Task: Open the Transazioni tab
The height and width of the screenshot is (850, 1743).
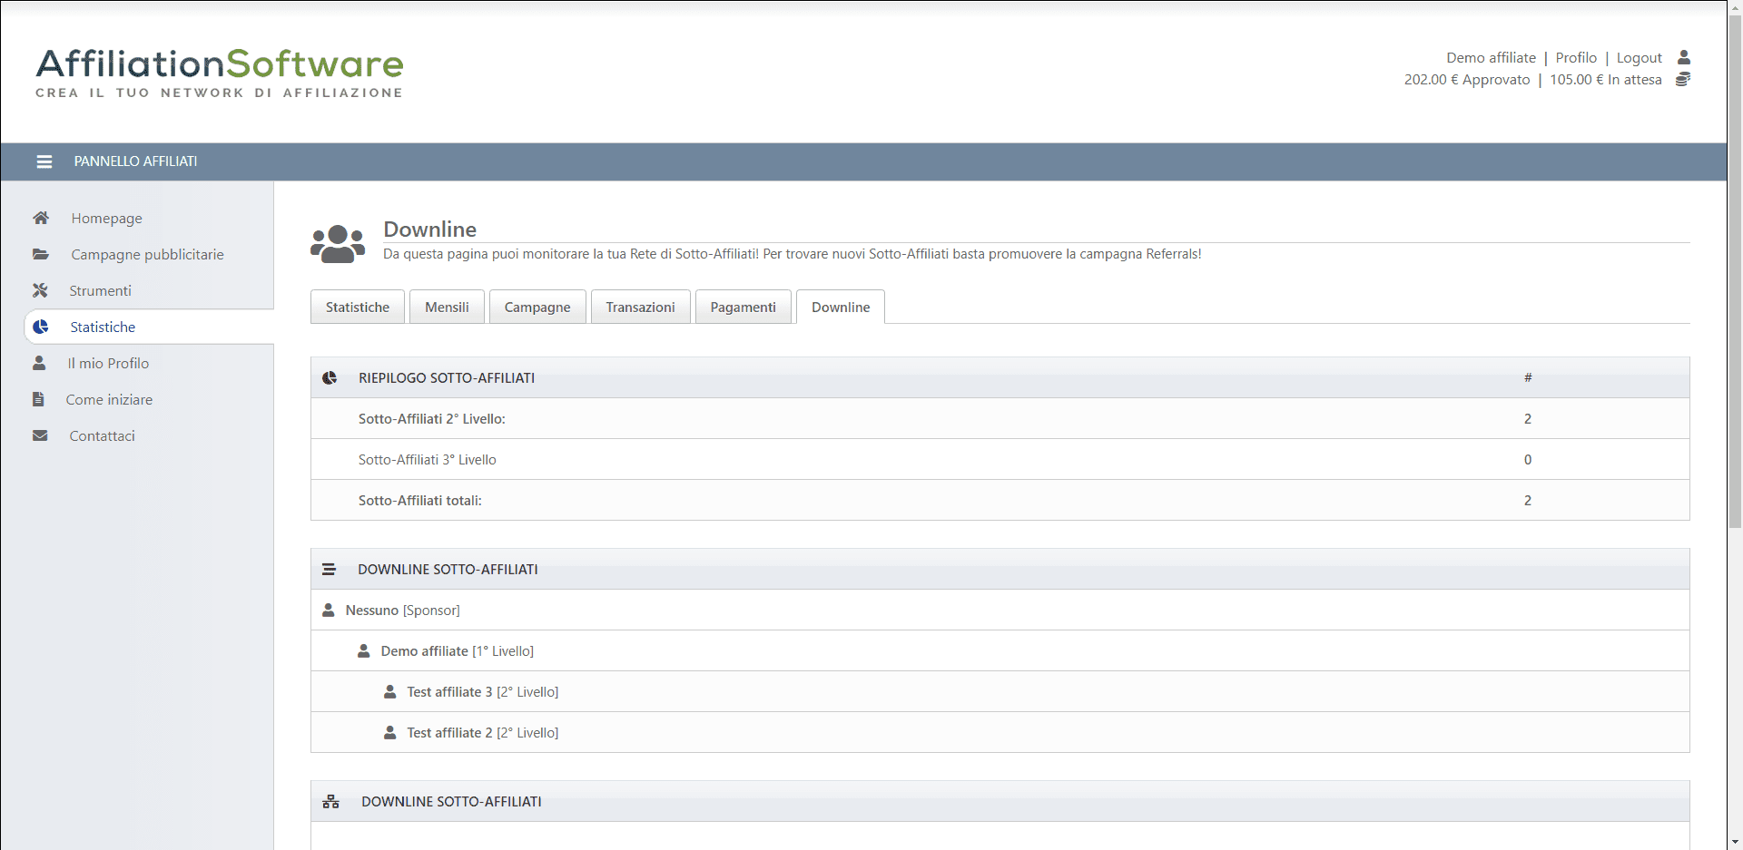Action: [640, 308]
